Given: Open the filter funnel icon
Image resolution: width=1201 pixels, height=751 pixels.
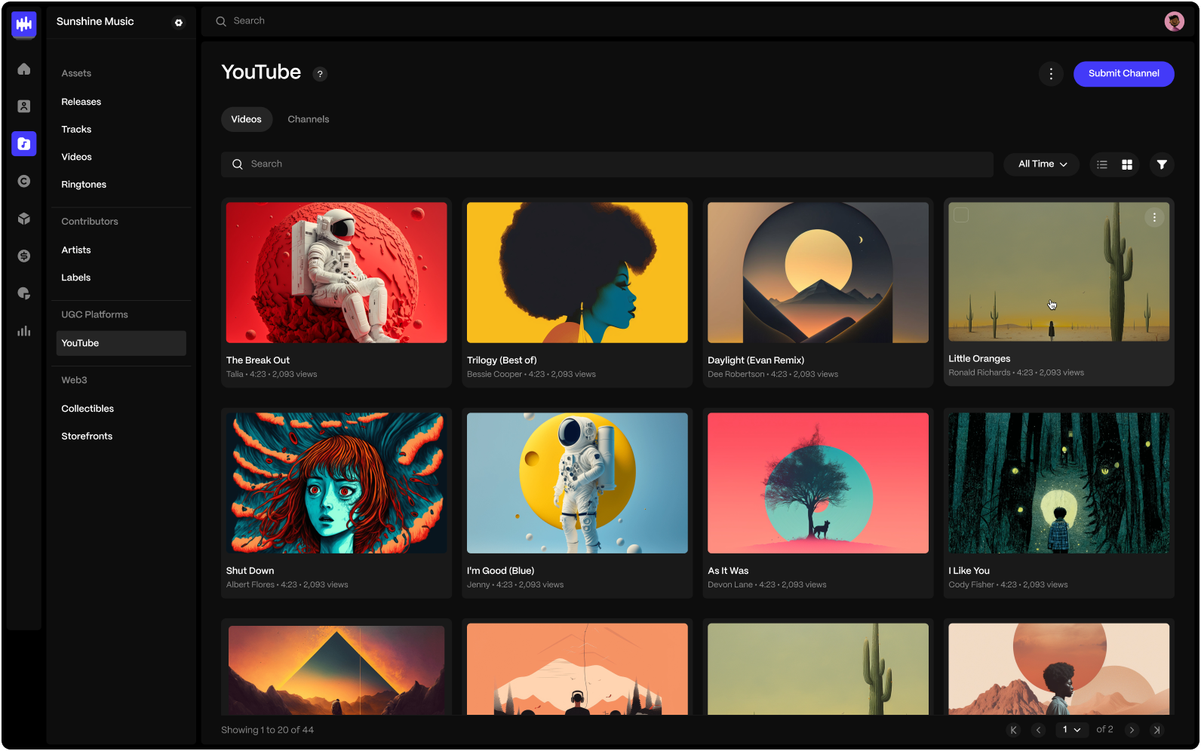Looking at the screenshot, I should point(1162,164).
